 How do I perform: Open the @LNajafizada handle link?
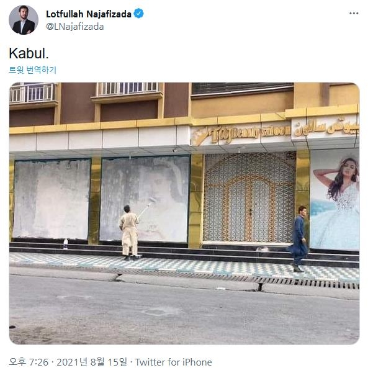click(74, 27)
